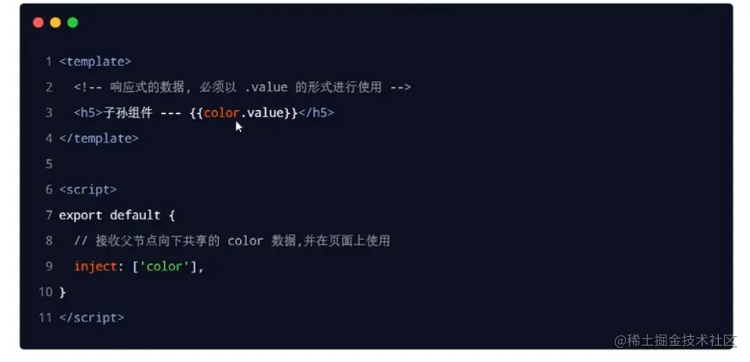Click line number 9 in gutter

click(49, 266)
